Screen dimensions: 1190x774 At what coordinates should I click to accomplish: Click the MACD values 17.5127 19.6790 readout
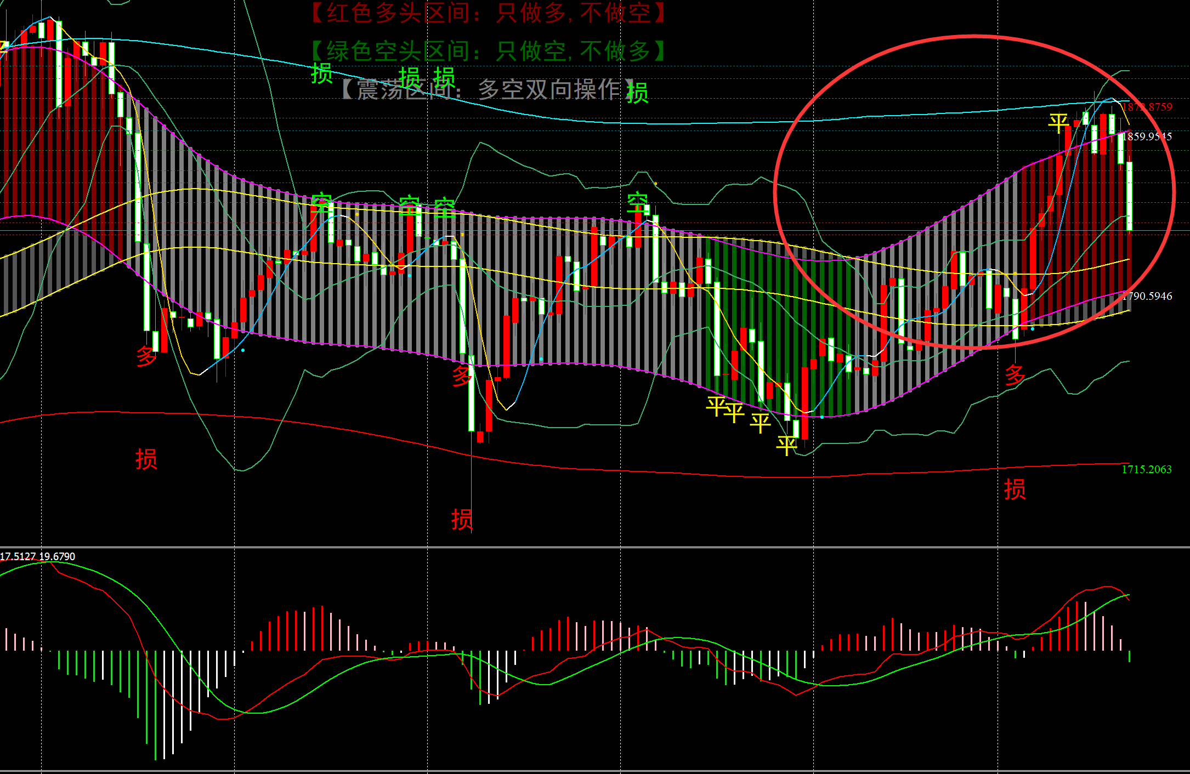(x=38, y=556)
